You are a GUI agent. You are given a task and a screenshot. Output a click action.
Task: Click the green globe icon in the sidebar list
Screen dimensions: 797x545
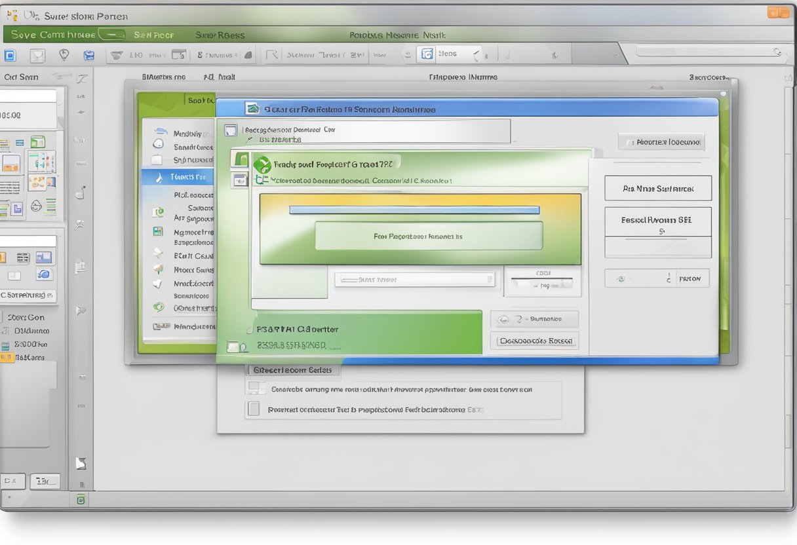pyautogui.click(x=157, y=307)
